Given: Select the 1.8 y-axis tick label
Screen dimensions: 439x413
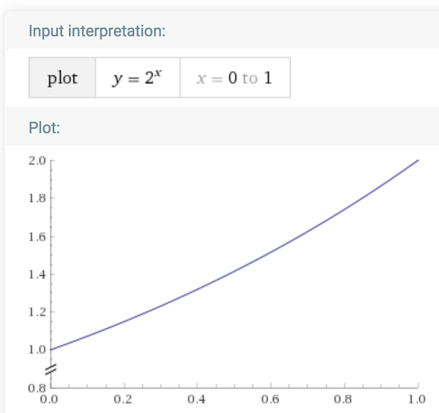Looking at the screenshot, I should coord(38,199).
